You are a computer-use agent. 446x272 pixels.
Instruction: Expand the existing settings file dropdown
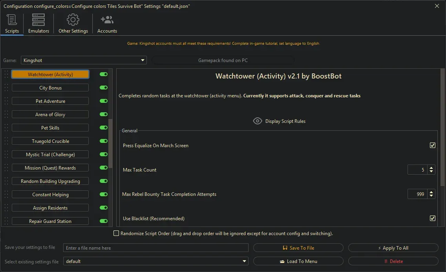[245, 261]
